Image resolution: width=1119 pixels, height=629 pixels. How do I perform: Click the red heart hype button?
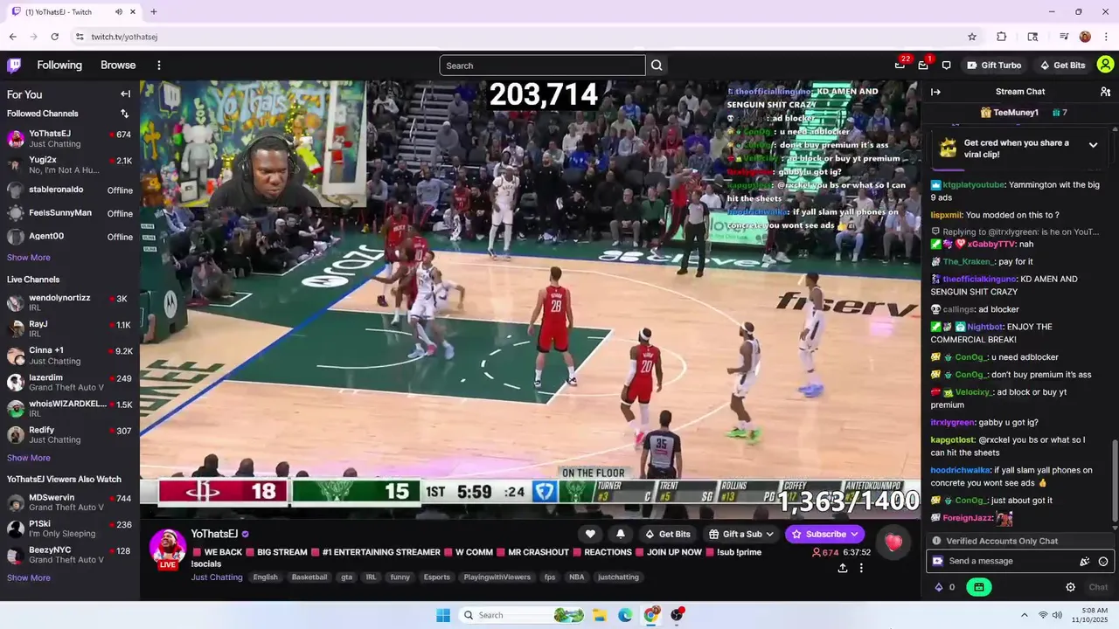pos(893,543)
